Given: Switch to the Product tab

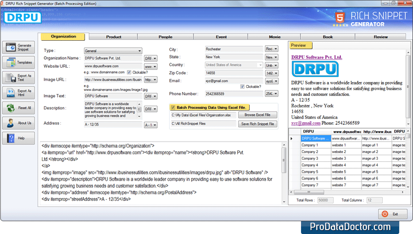Looking at the screenshot, I should (x=113, y=37).
